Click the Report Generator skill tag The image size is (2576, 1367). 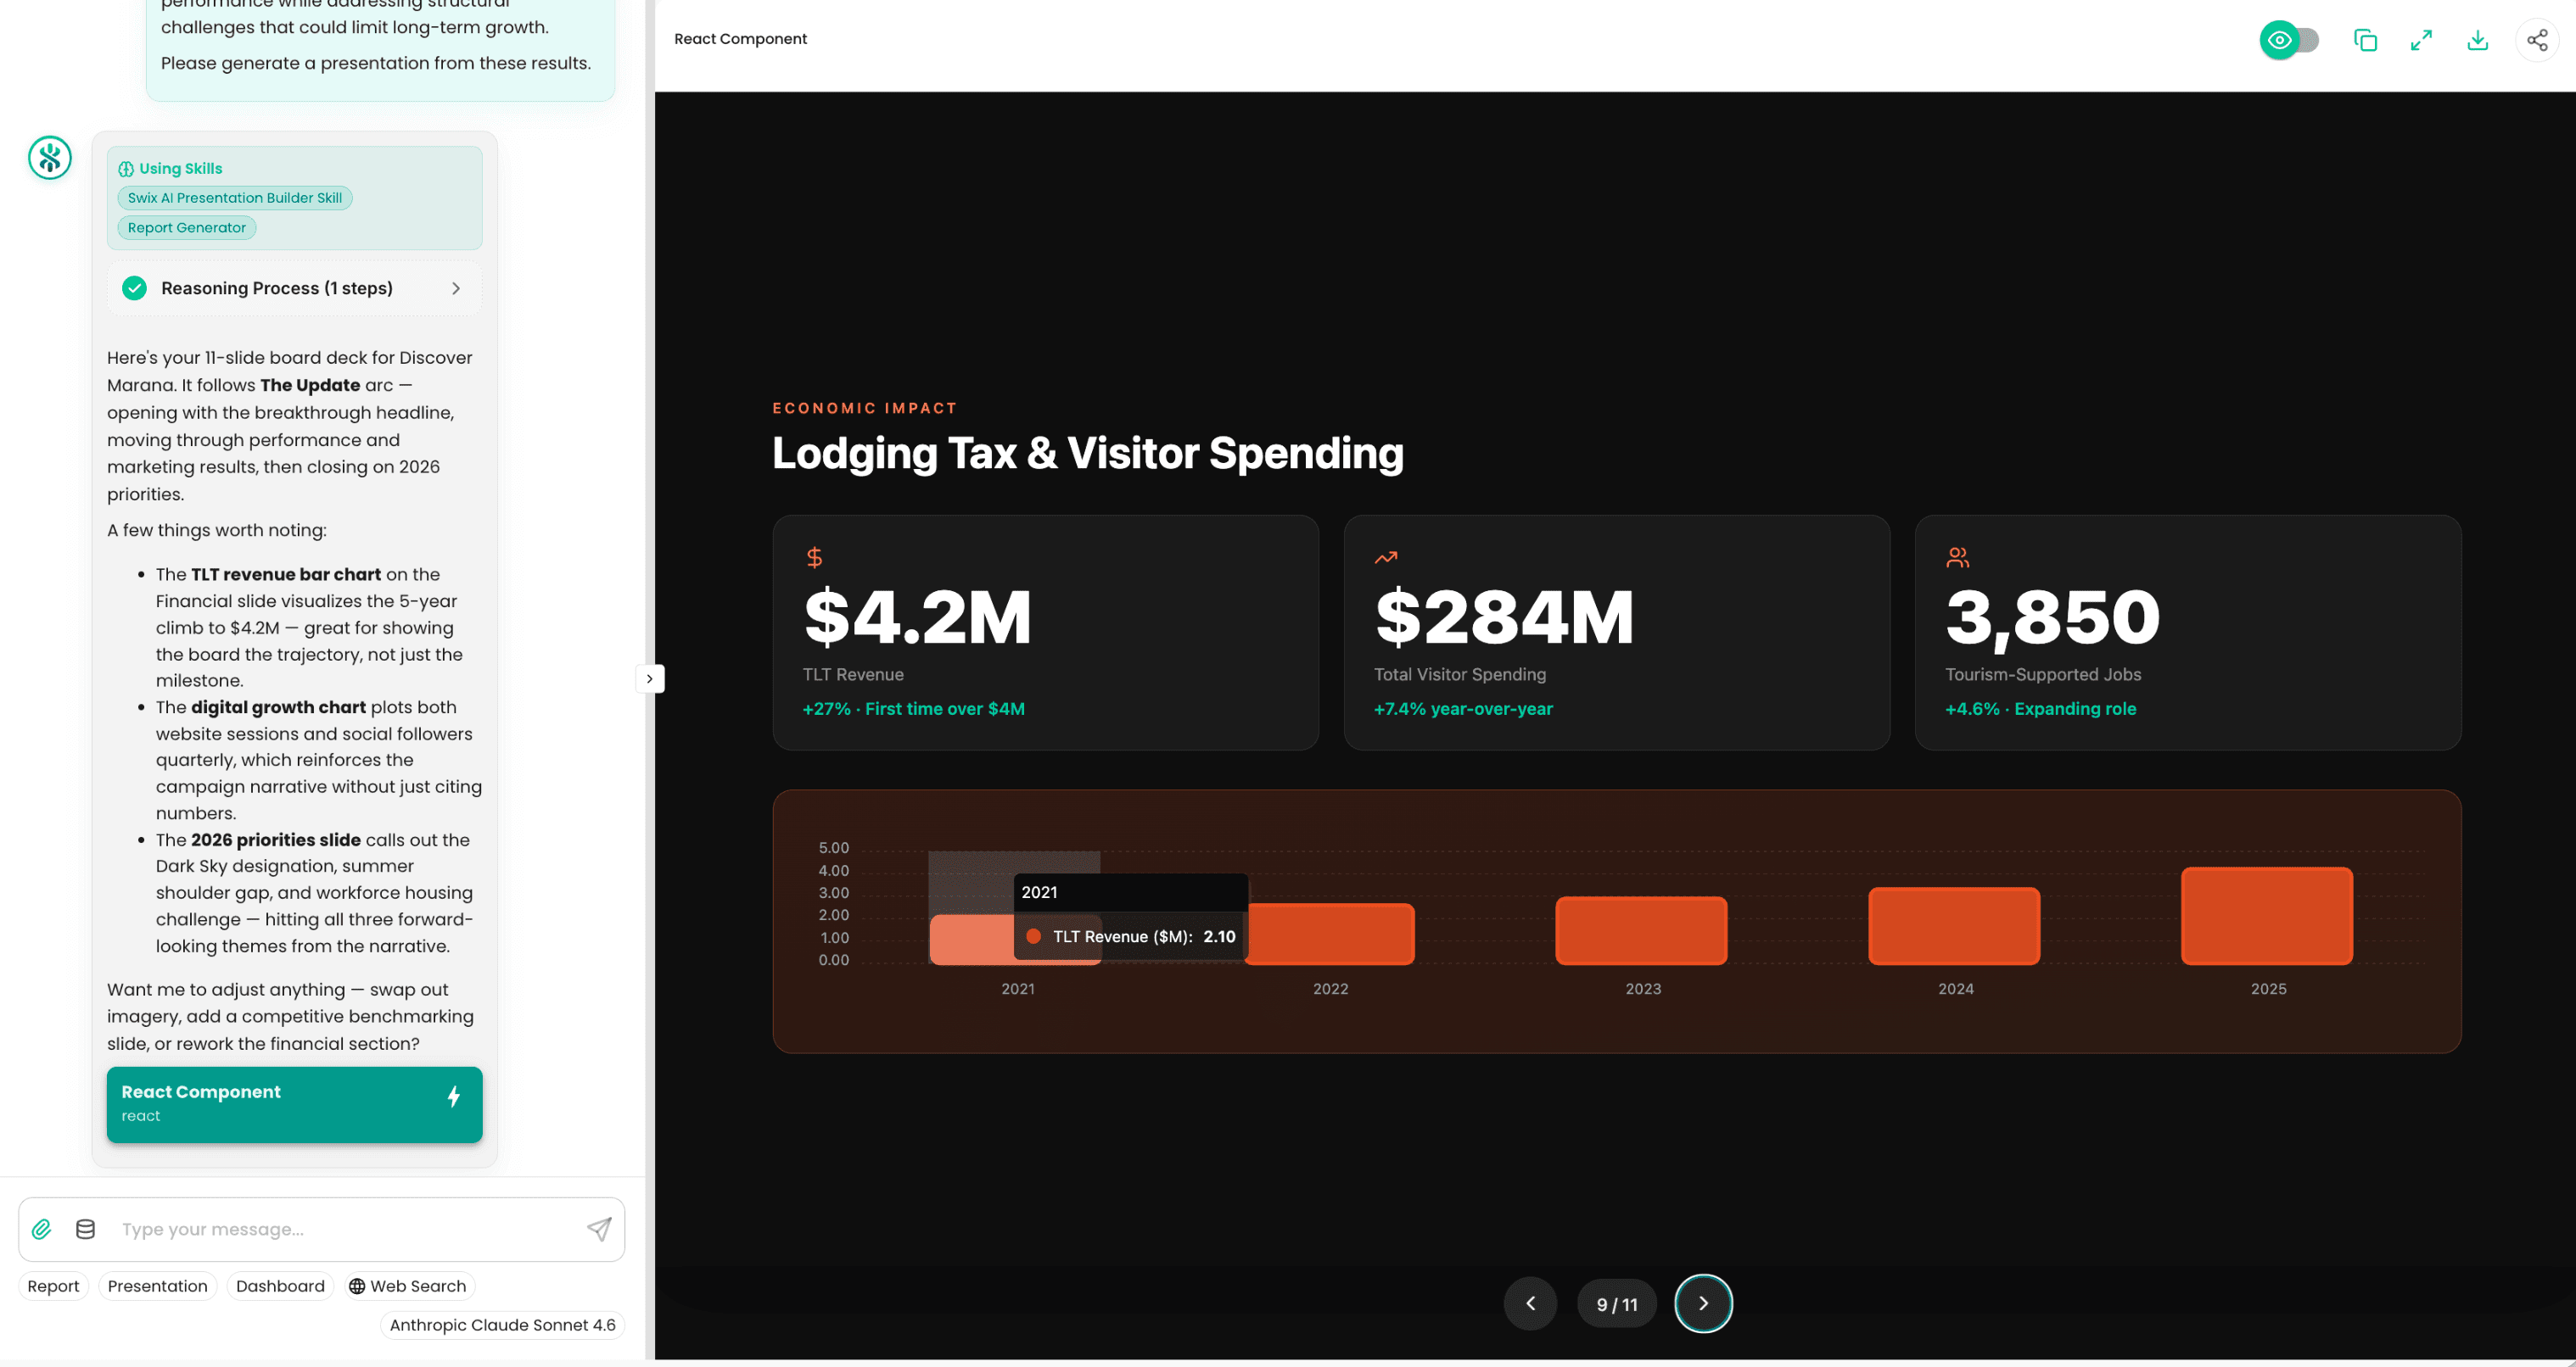click(187, 228)
